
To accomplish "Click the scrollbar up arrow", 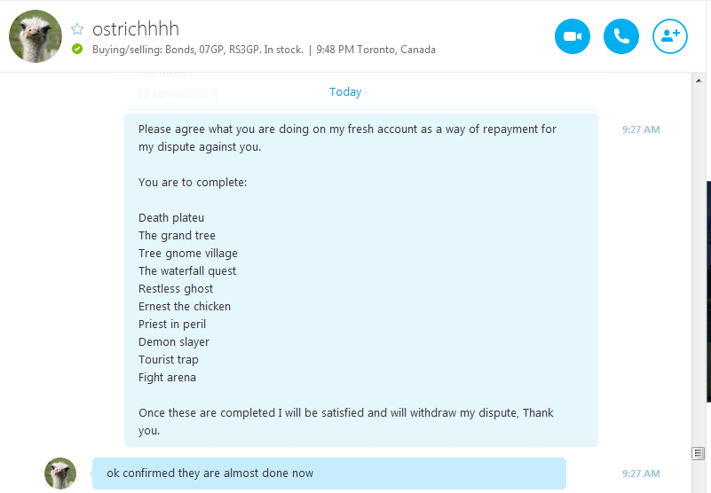I will coord(699,81).
